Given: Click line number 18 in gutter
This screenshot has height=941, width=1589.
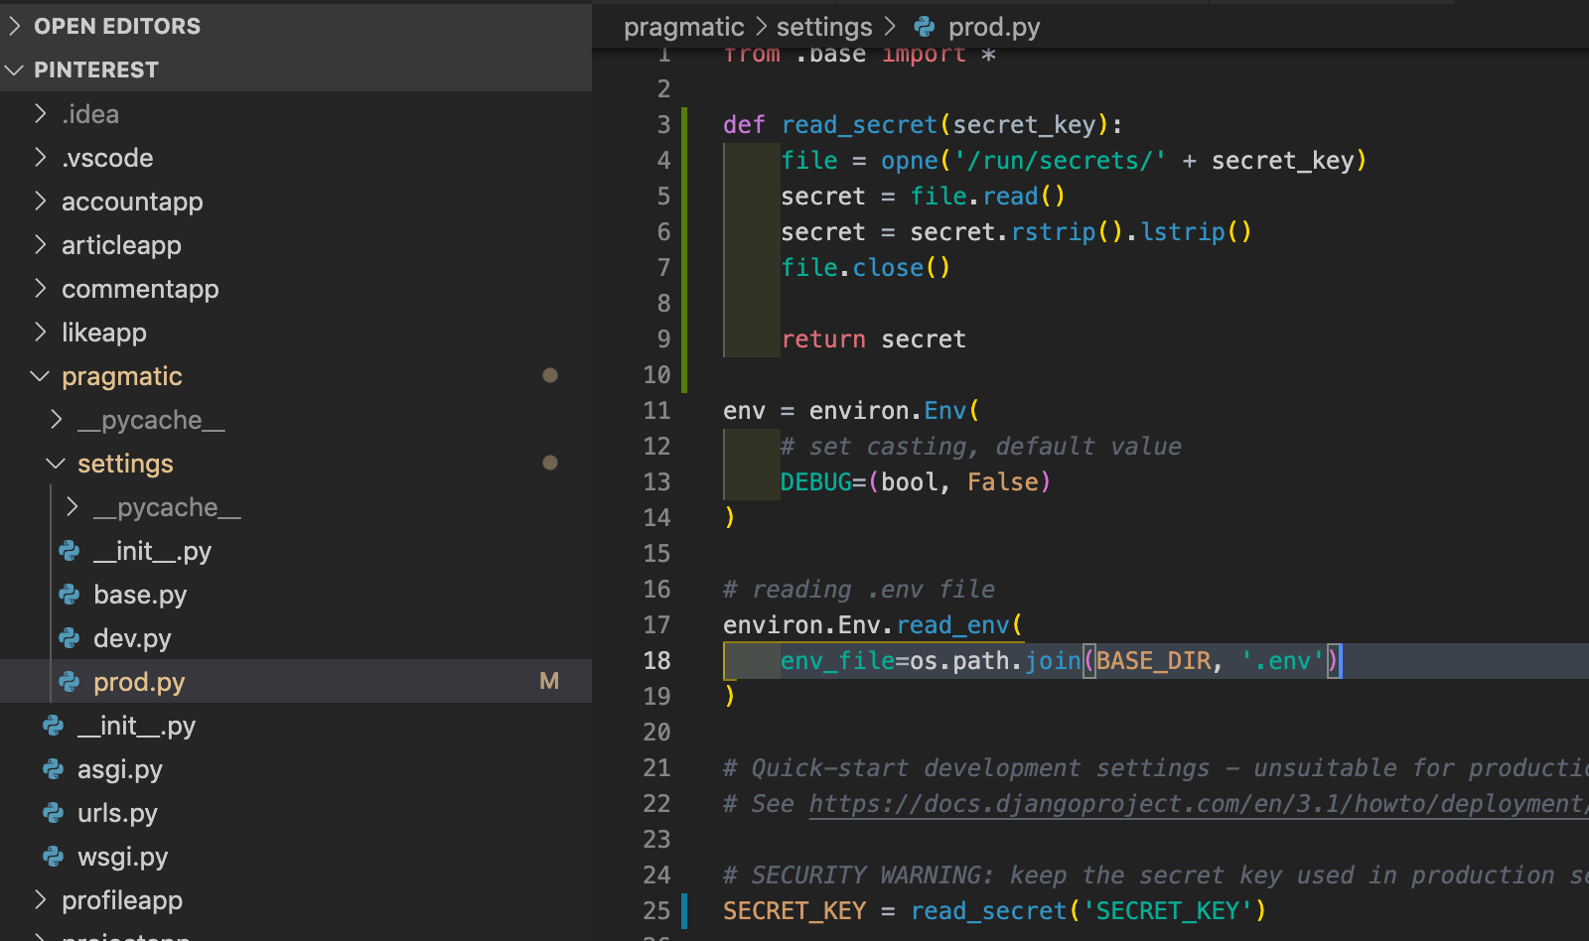Looking at the screenshot, I should pos(656,661).
